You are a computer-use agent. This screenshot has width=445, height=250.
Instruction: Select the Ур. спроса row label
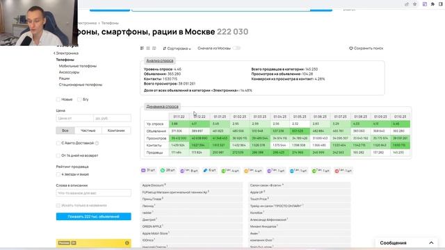155,124
